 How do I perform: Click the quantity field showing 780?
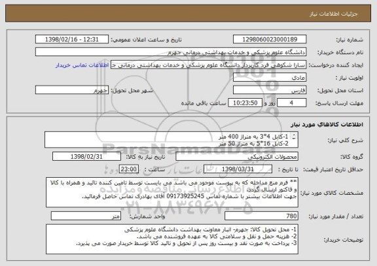point(261,216)
